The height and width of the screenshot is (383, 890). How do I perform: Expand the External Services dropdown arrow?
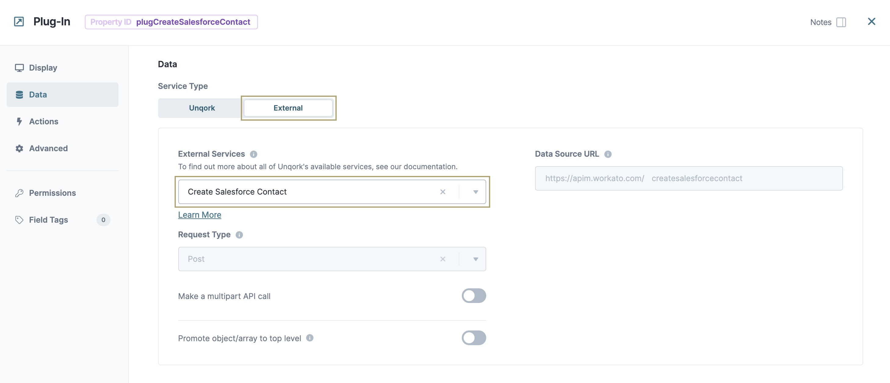[476, 192]
